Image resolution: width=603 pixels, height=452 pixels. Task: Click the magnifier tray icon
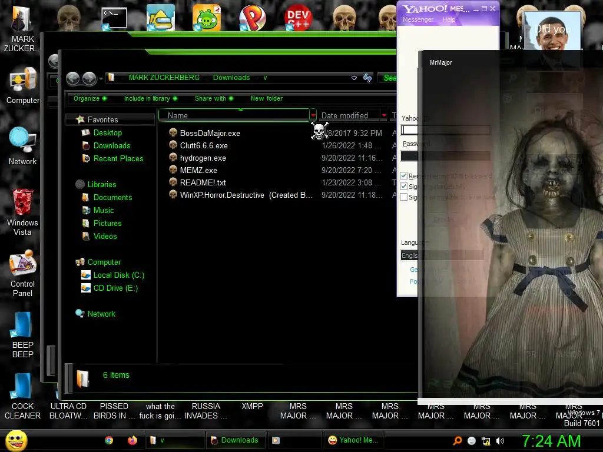pyautogui.click(x=458, y=441)
